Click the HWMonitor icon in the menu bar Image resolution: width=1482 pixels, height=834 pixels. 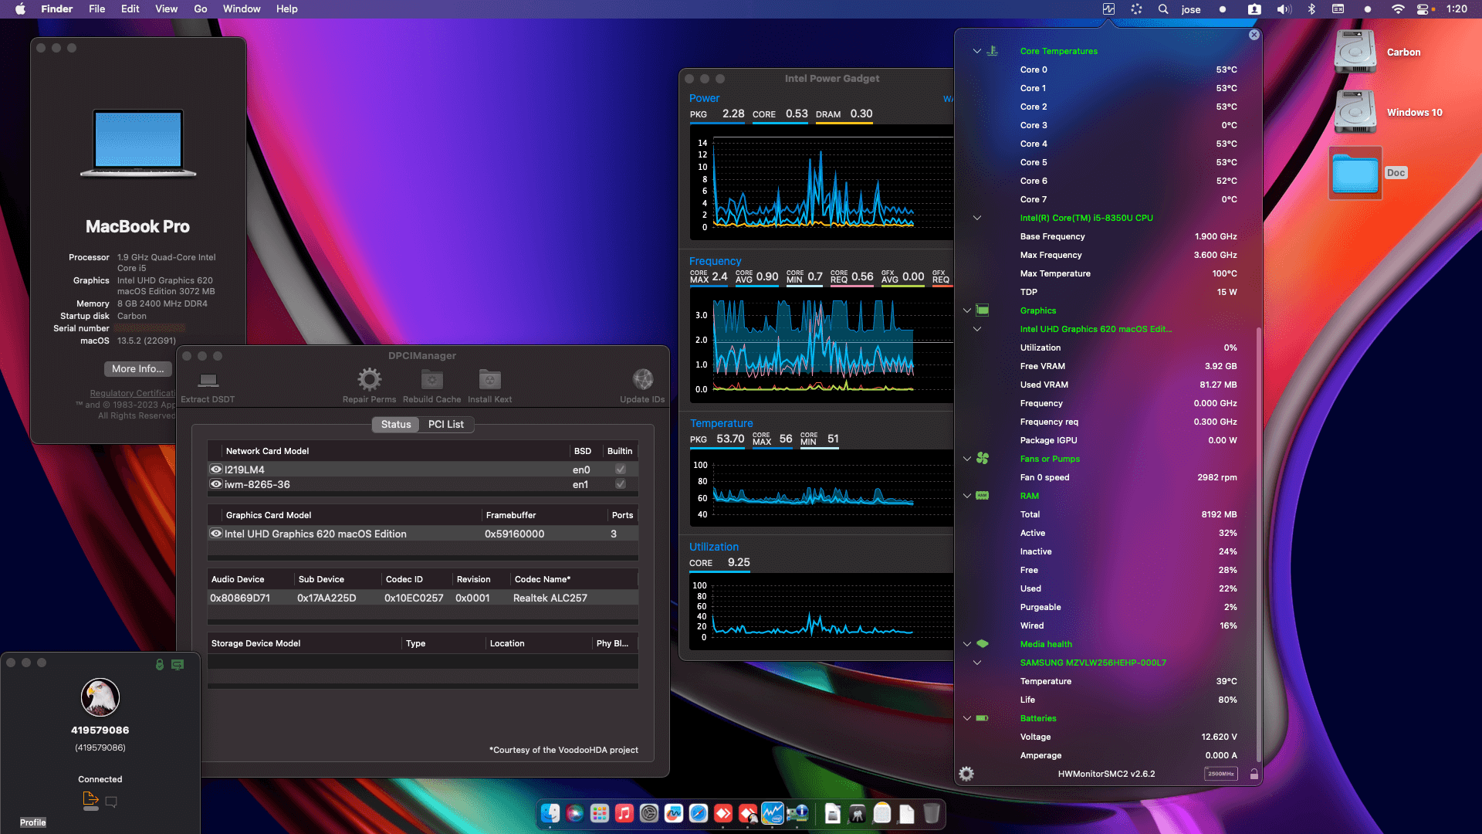point(1108,8)
